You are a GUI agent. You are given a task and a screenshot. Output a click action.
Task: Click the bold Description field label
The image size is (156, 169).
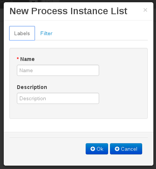(32, 87)
